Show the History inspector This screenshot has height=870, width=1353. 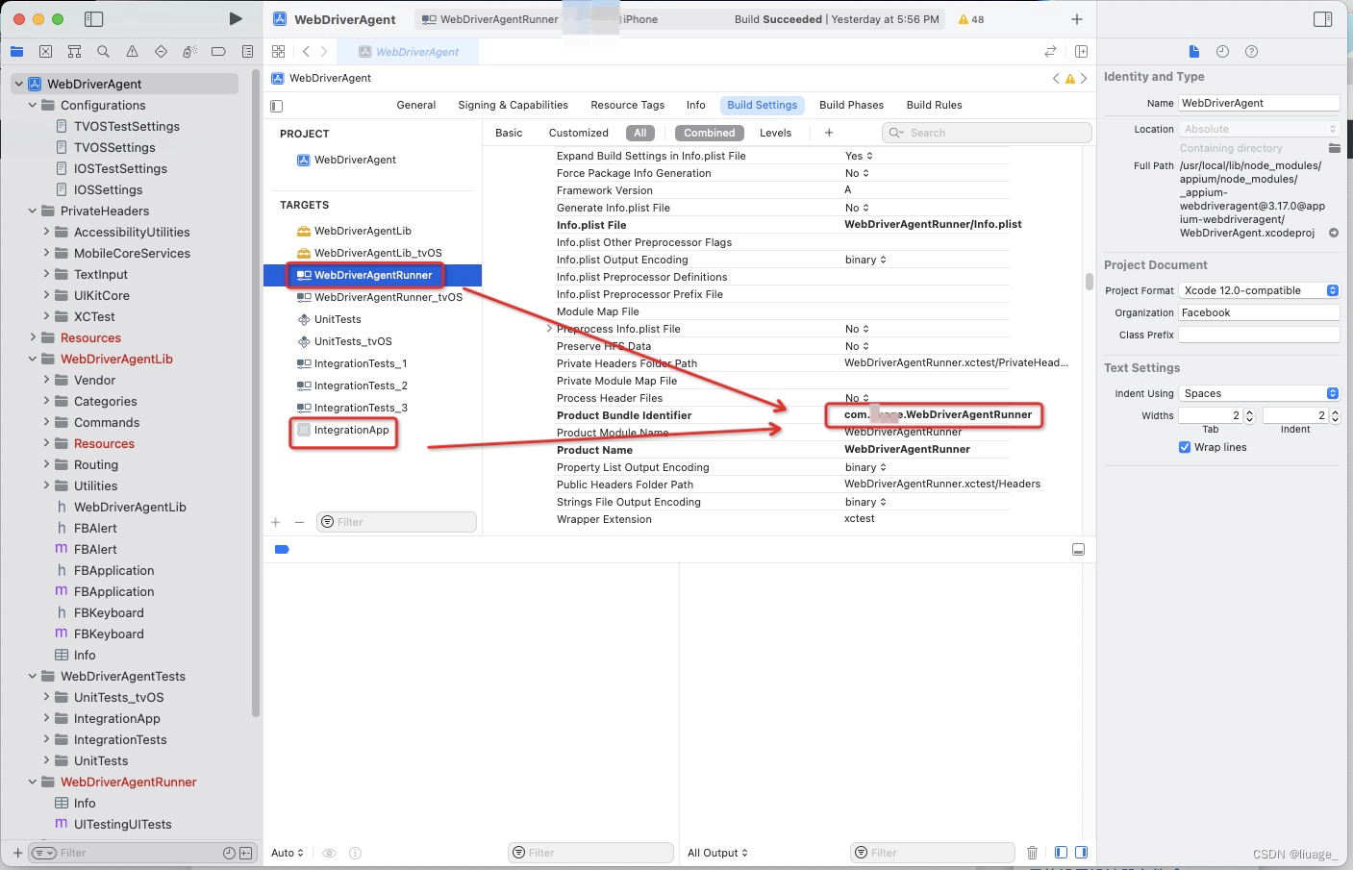point(1222,52)
